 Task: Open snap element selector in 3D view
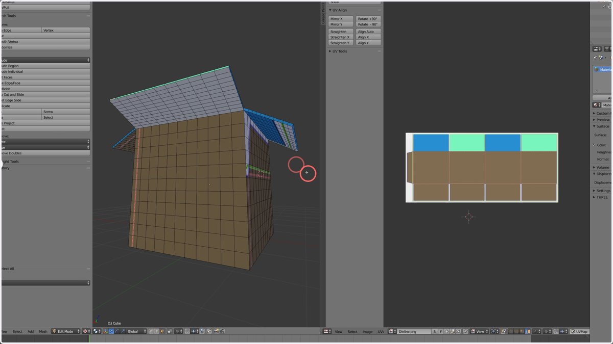[195, 331]
